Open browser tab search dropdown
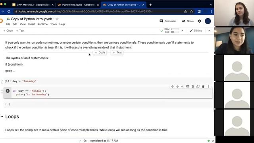The width and height of the screenshot is (254, 143). pos(211,5)
